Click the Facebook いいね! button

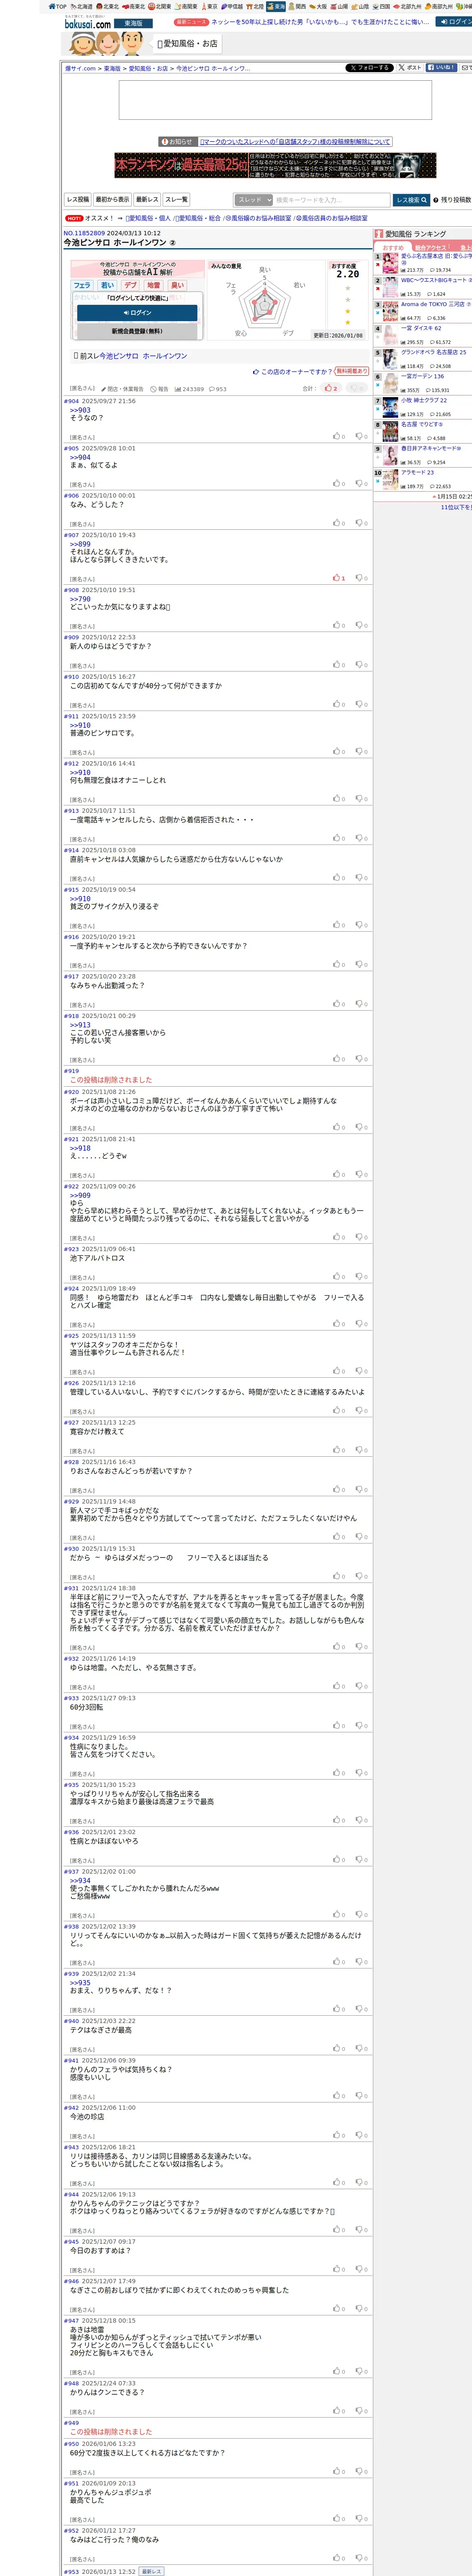tap(441, 68)
